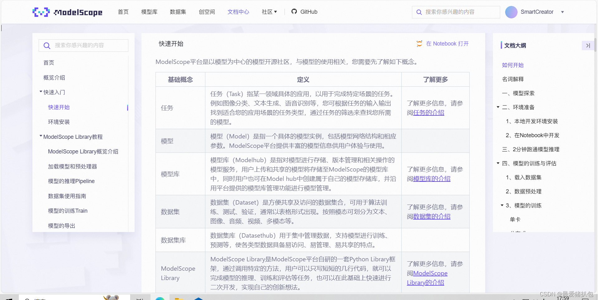Go to 首页 in top navigation

click(123, 12)
